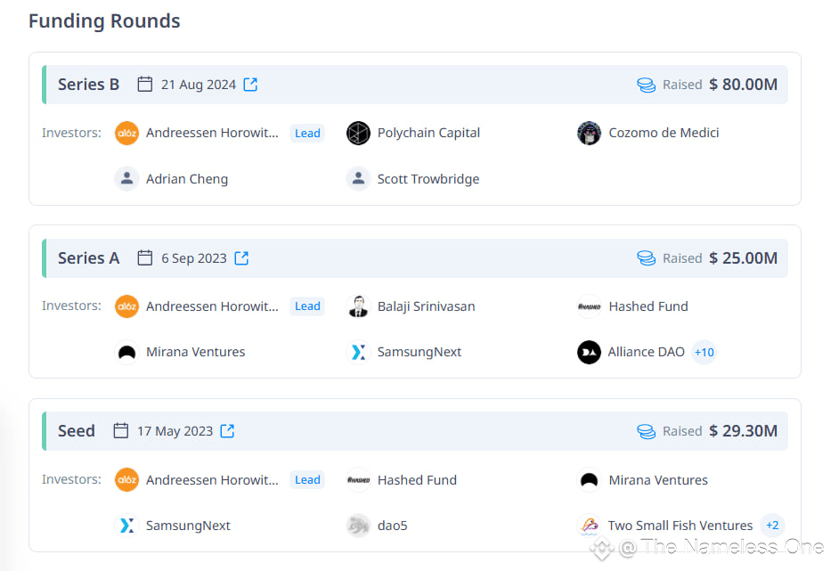The width and height of the screenshot is (831, 571).
Task: Click the Series A raised coins icon
Action: [646, 257]
